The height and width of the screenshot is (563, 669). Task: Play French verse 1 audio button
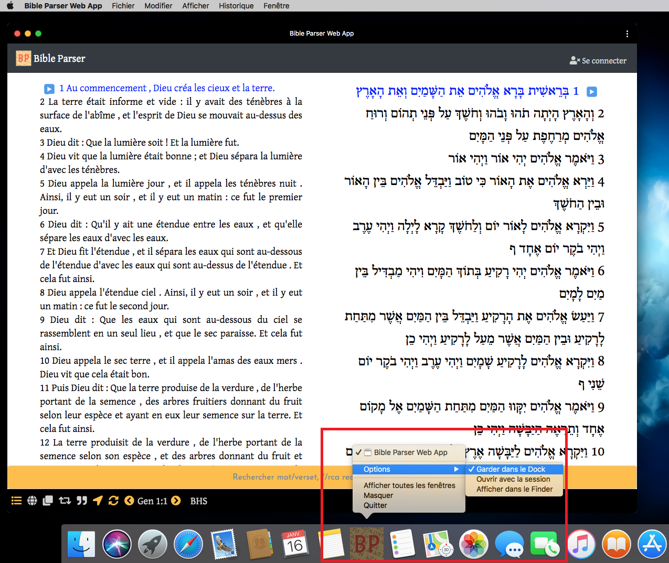coord(49,89)
